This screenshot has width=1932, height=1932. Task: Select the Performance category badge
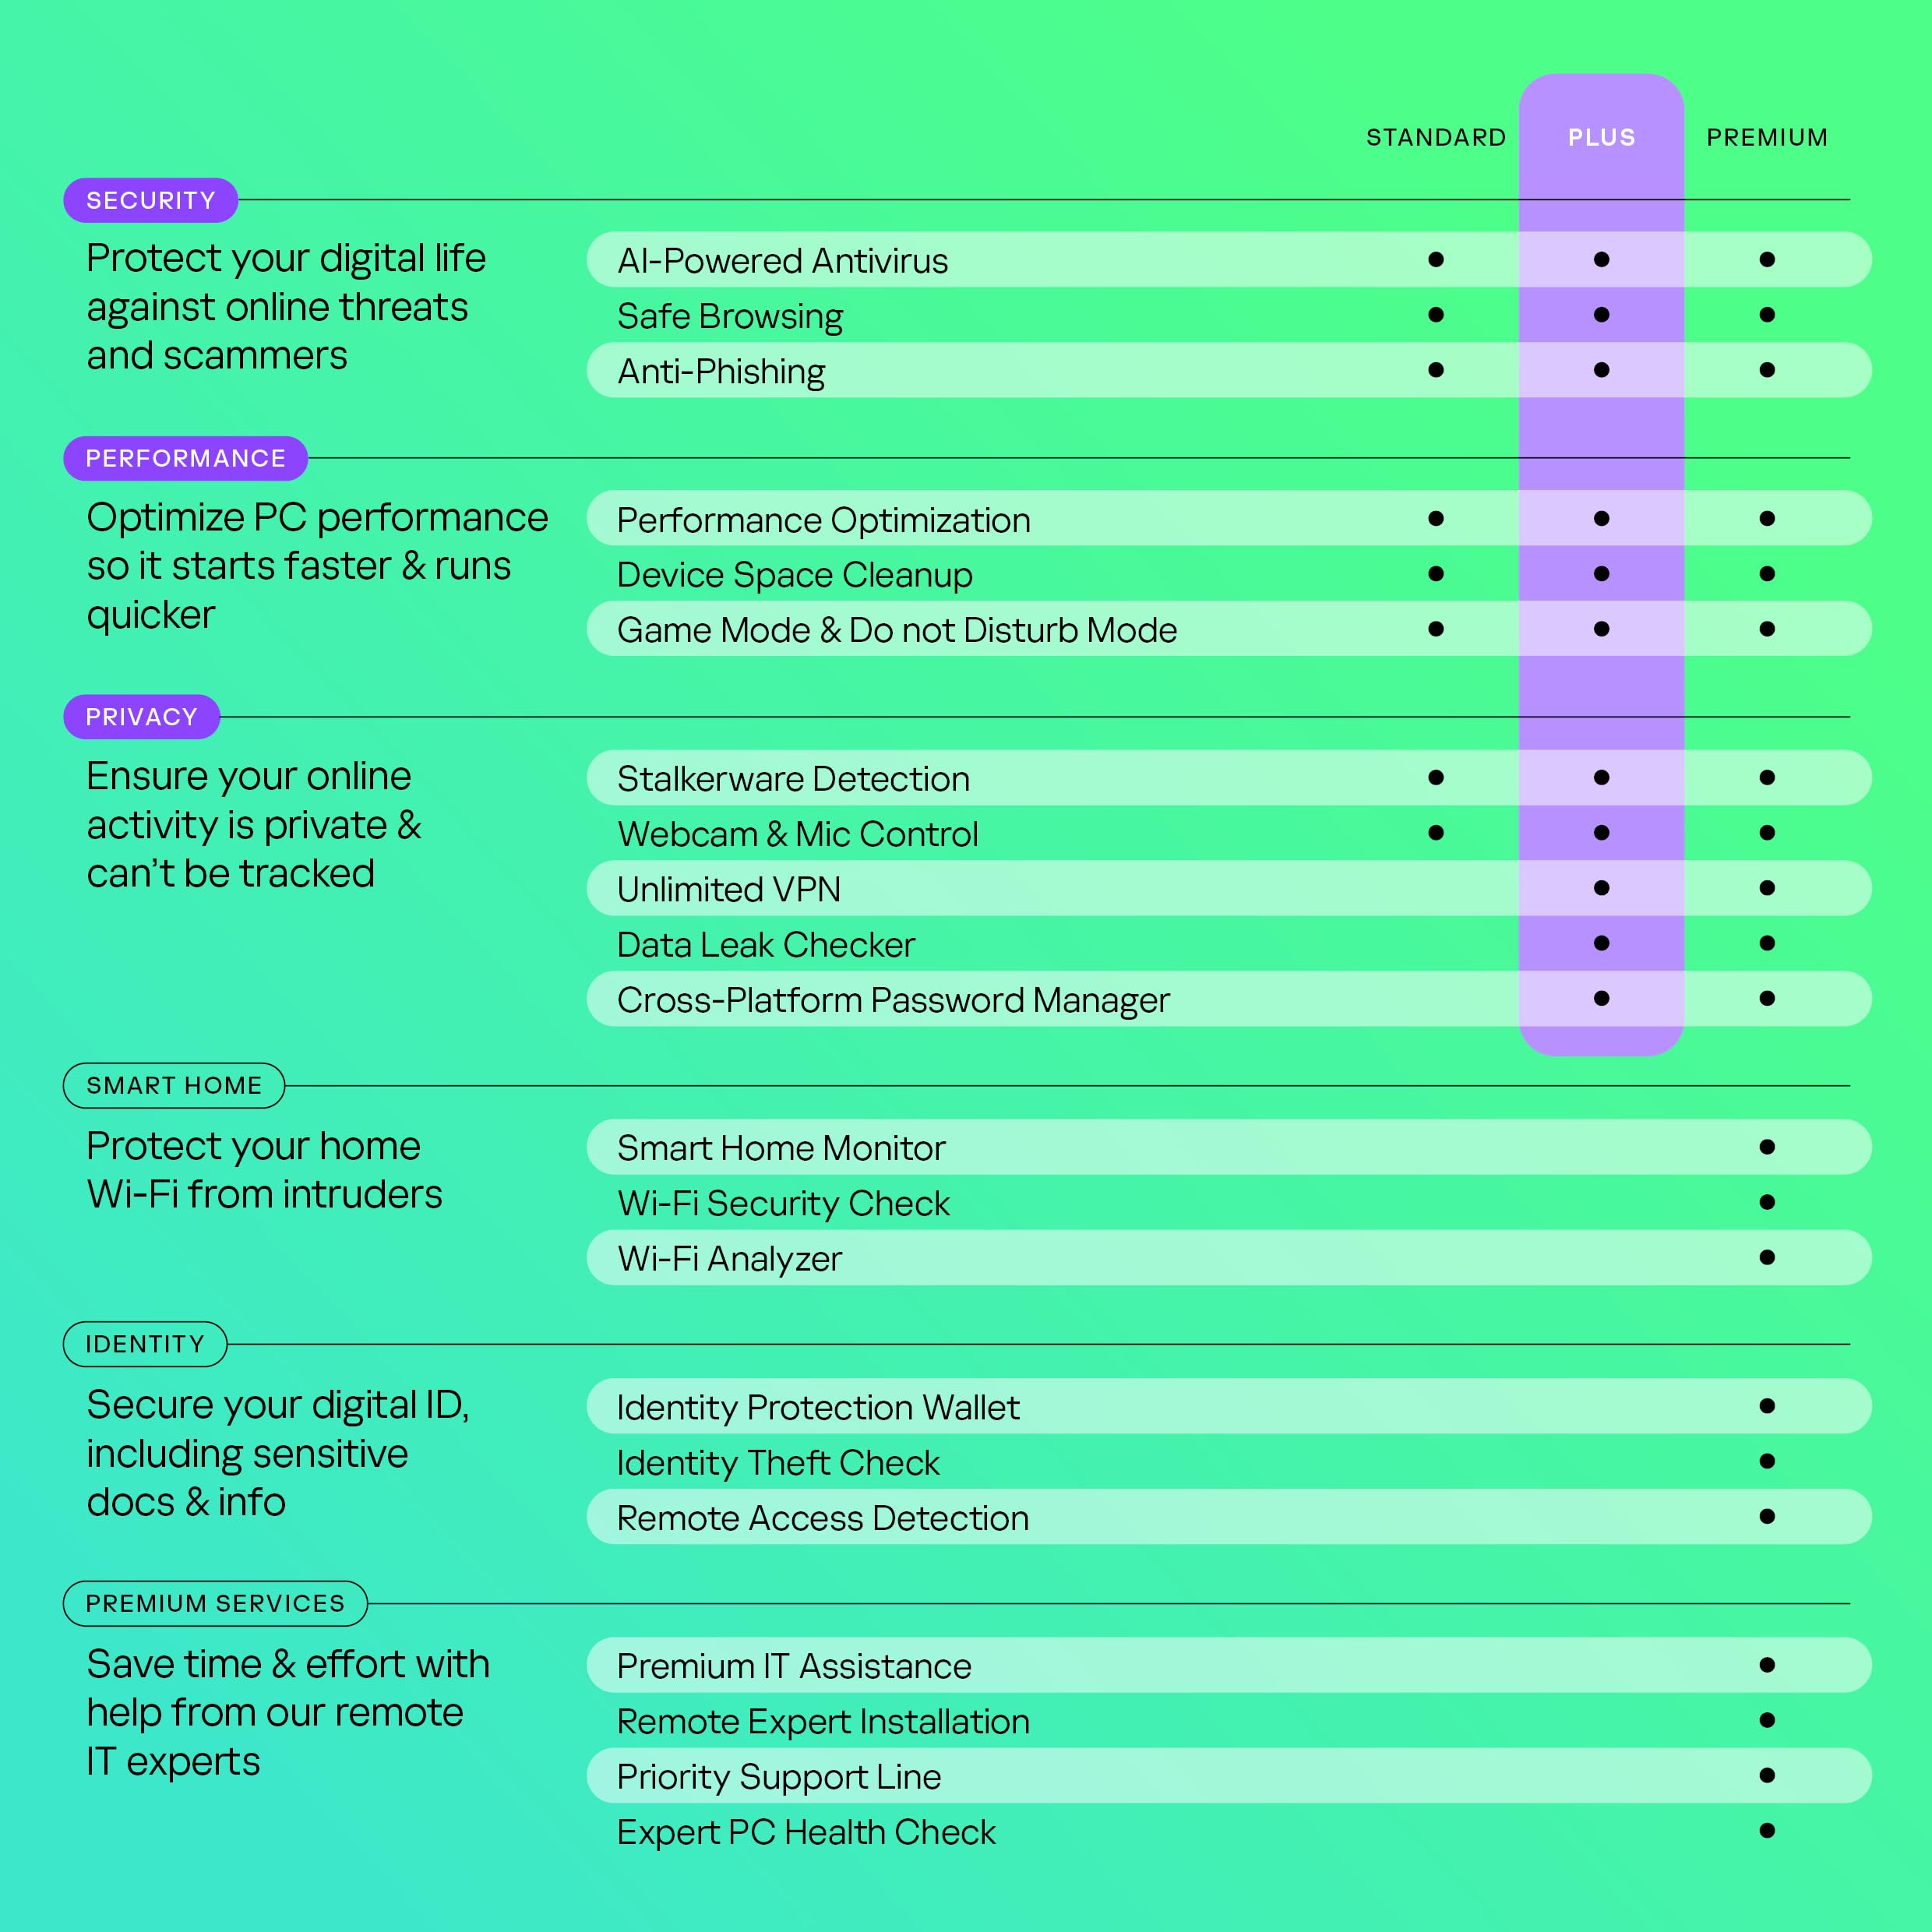pyautogui.click(x=186, y=458)
